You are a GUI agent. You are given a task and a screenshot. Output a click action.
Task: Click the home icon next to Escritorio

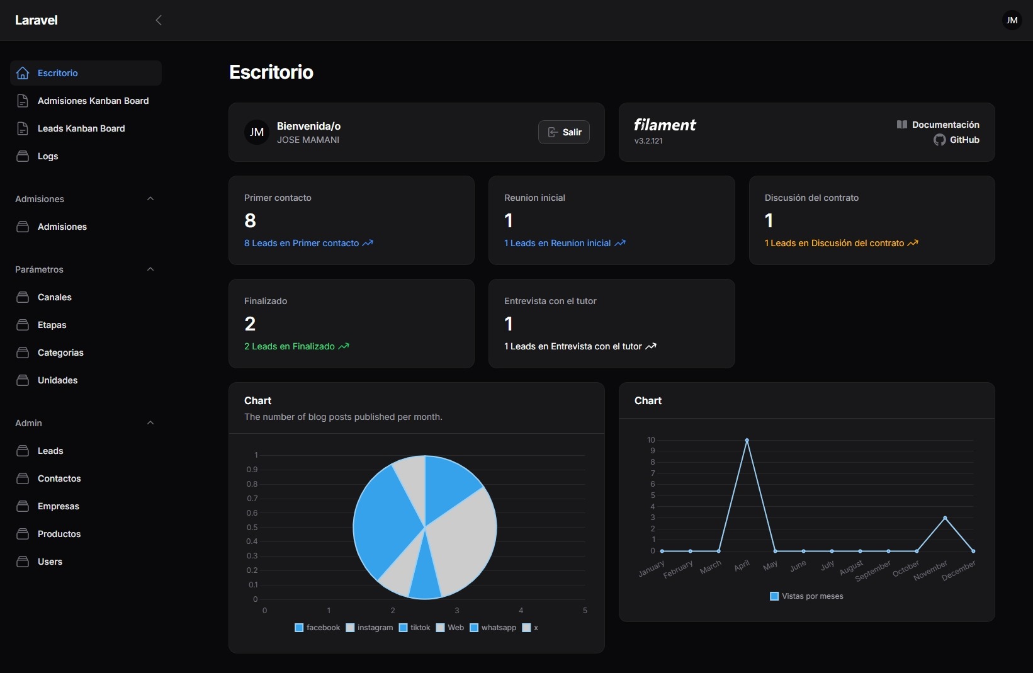point(23,73)
